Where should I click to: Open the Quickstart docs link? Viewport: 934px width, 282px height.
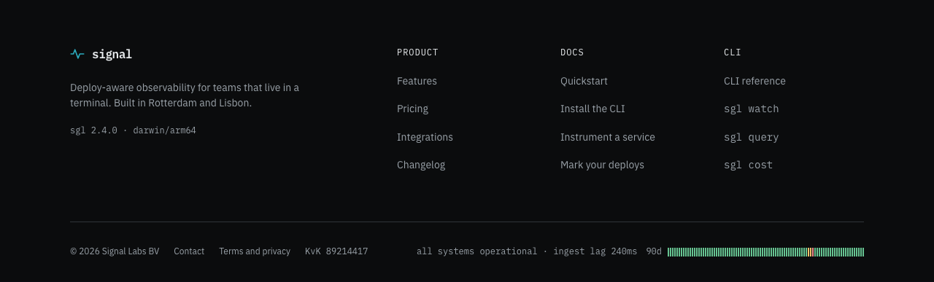[x=584, y=81]
